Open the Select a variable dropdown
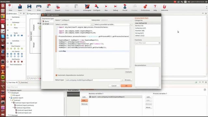Screen dimensions: 208x117 [x=92, y=25]
